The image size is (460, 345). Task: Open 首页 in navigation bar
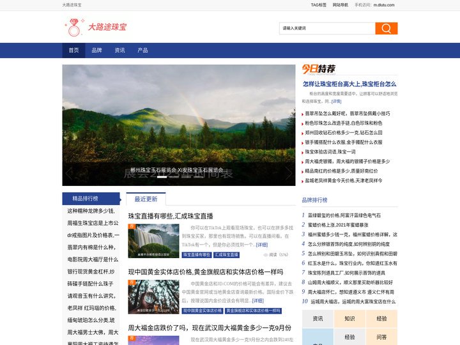click(73, 50)
